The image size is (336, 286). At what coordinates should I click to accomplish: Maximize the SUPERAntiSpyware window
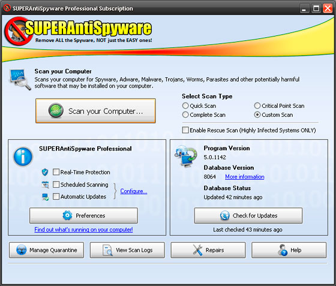coord(316,8)
